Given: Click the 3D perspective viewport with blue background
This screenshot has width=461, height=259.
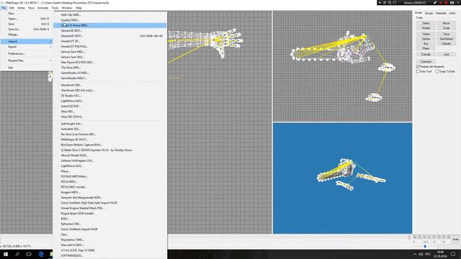Looking at the screenshot, I should tap(343, 178).
